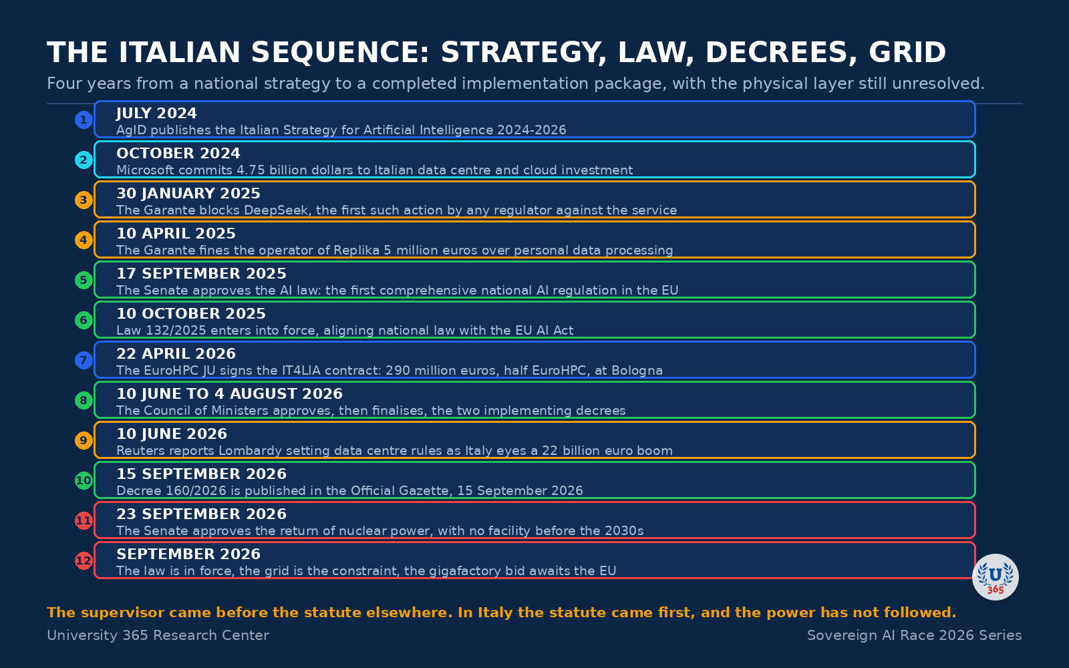Select the AgID Italian Strategy description line
This screenshot has height=668, width=1069.
341,130
